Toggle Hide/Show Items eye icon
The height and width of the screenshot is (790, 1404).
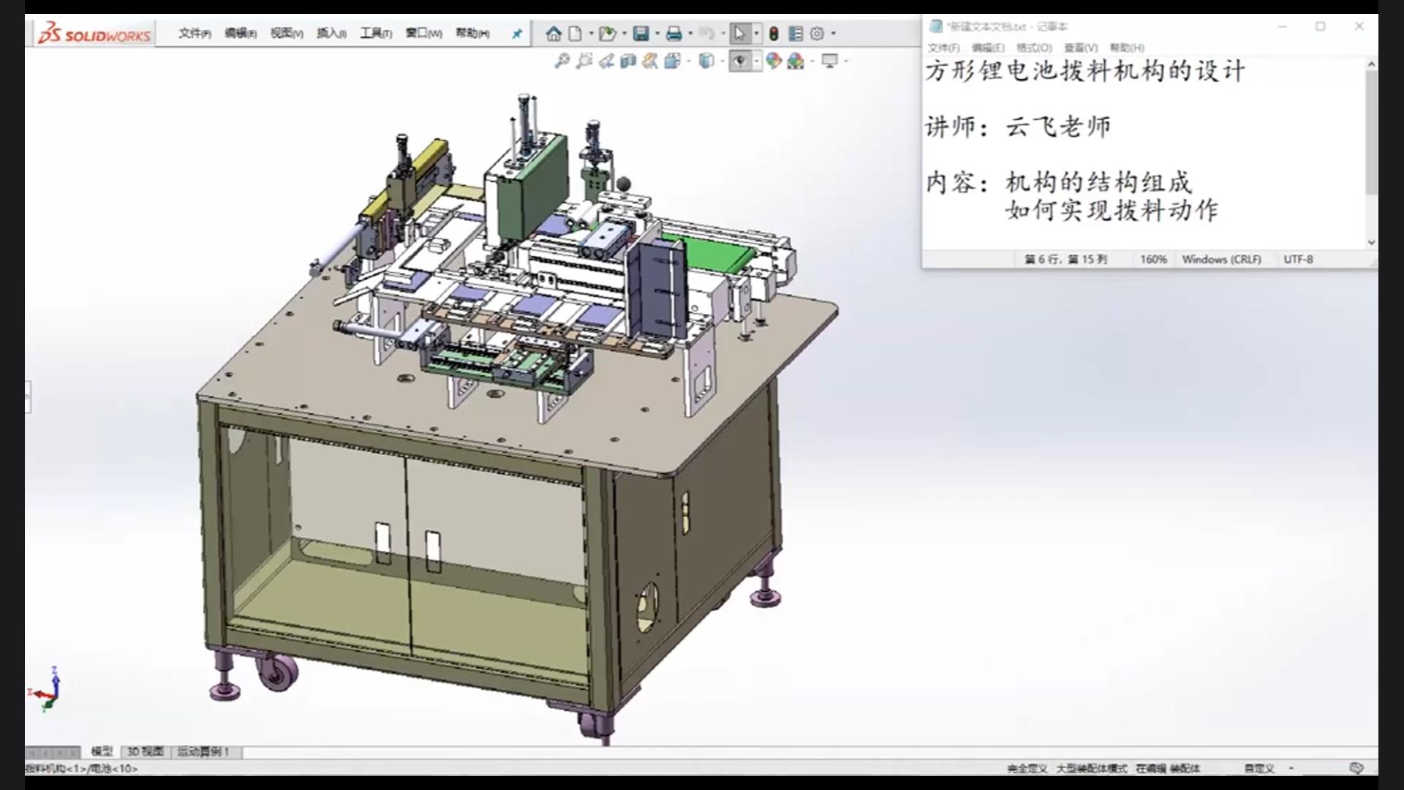coord(740,61)
